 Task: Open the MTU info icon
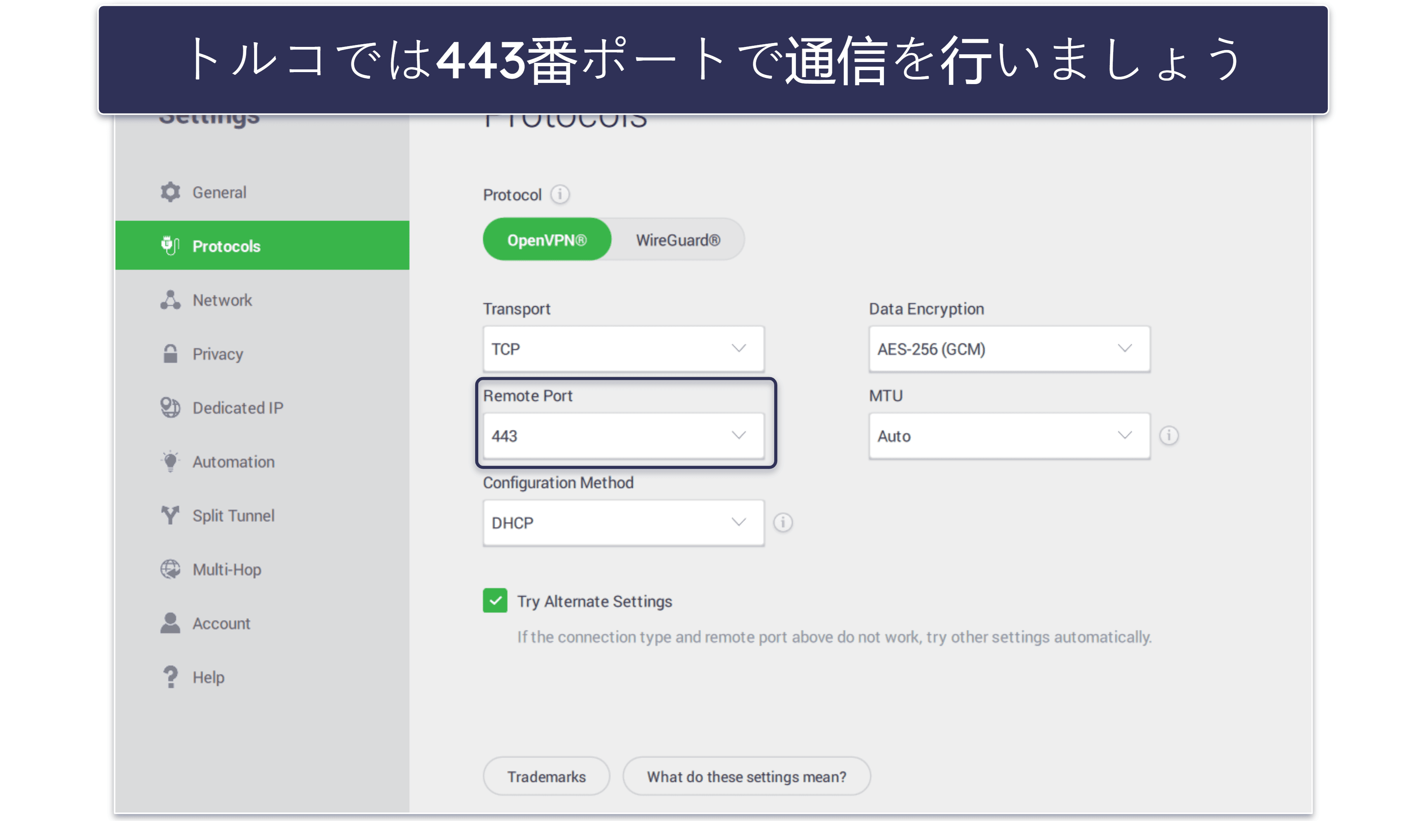coord(1169,435)
